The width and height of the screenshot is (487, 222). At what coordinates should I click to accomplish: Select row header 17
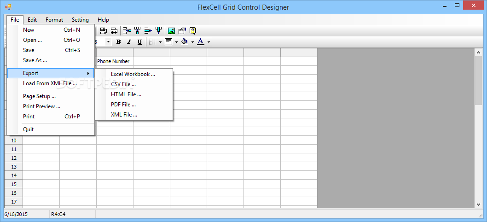coord(14,201)
